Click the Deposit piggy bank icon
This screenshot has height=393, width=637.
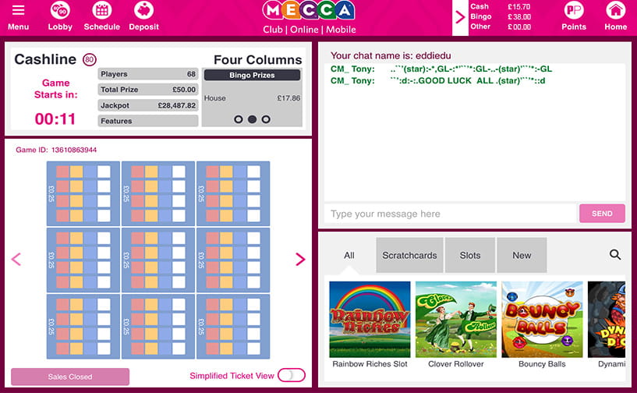143,11
